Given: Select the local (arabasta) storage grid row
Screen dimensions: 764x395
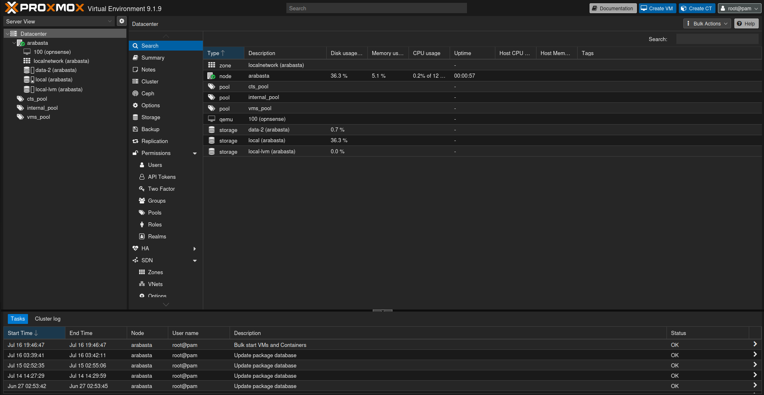Looking at the screenshot, I should click(x=482, y=141).
